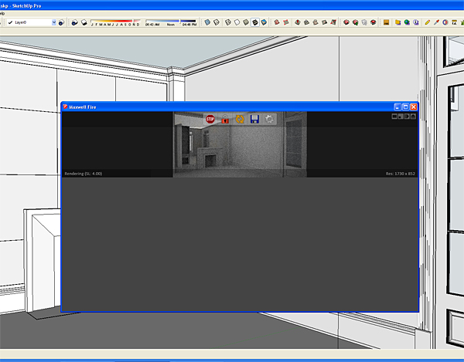Screen dimensions: 464x362
Task: Adjust the time-of-day shadow slider
Action: 170,22
